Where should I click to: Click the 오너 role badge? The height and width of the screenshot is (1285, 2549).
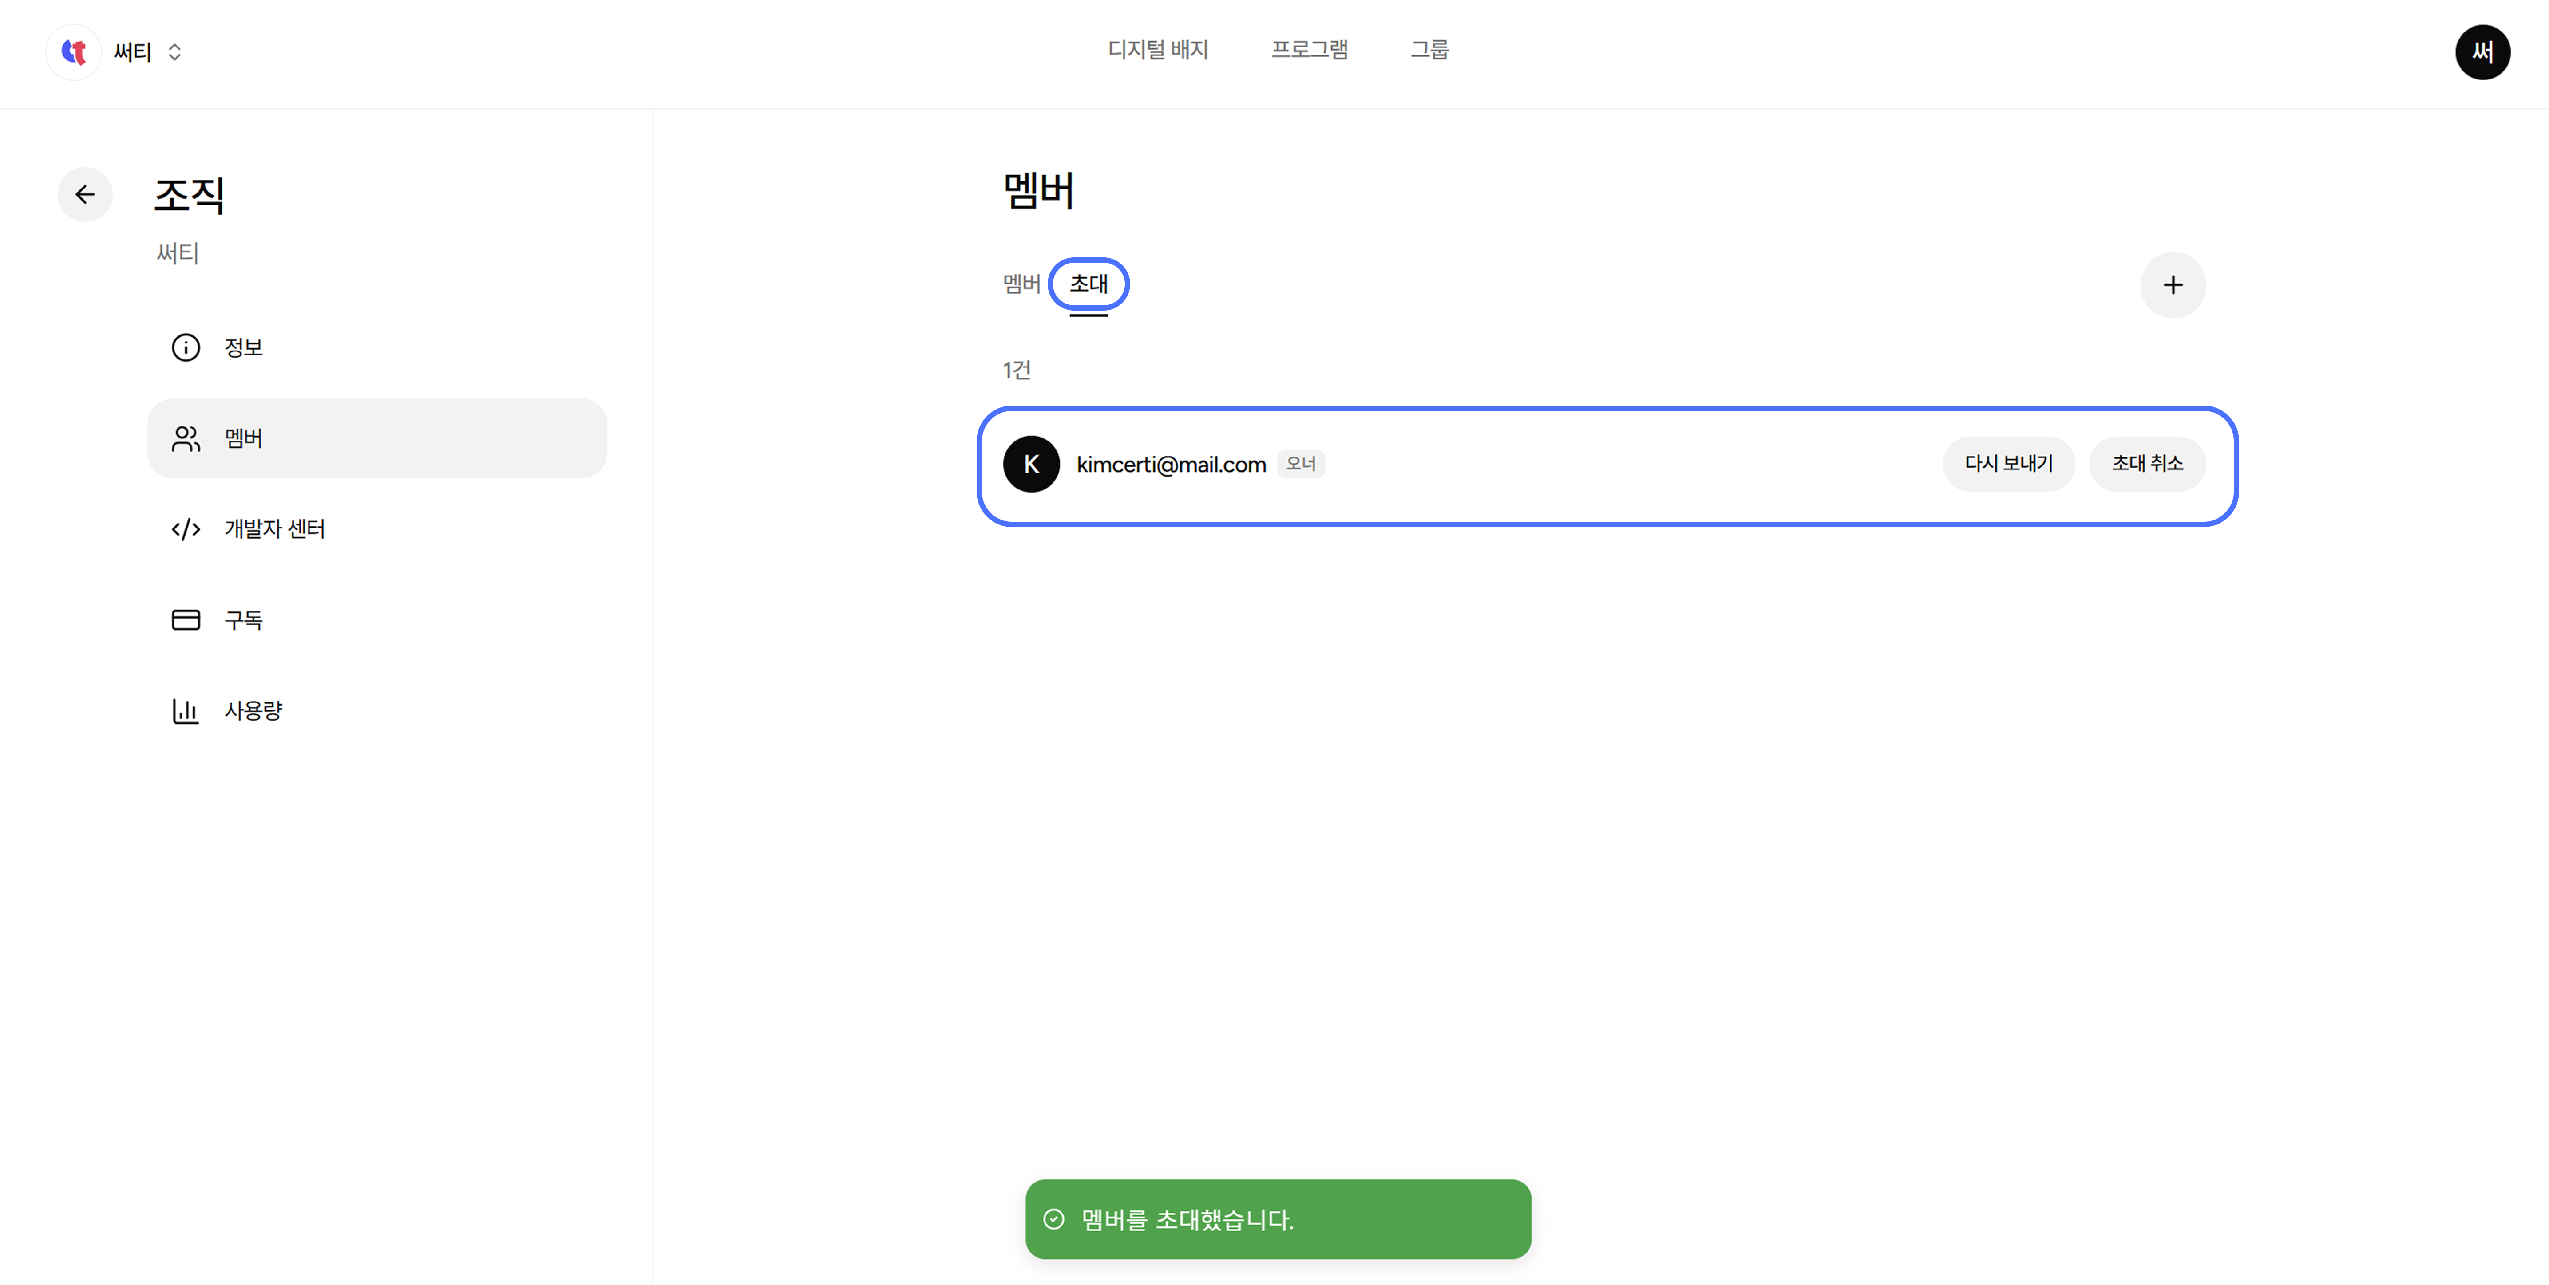tap(1301, 464)
